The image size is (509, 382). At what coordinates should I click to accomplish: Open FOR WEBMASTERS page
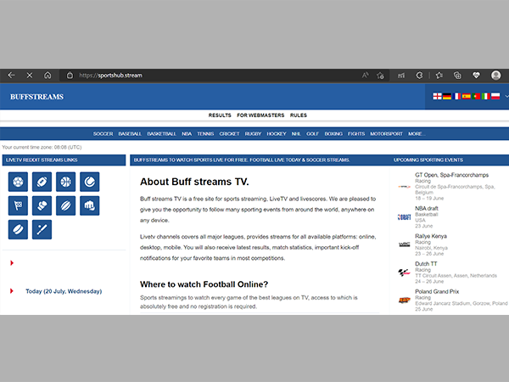(x=260, y=115)
